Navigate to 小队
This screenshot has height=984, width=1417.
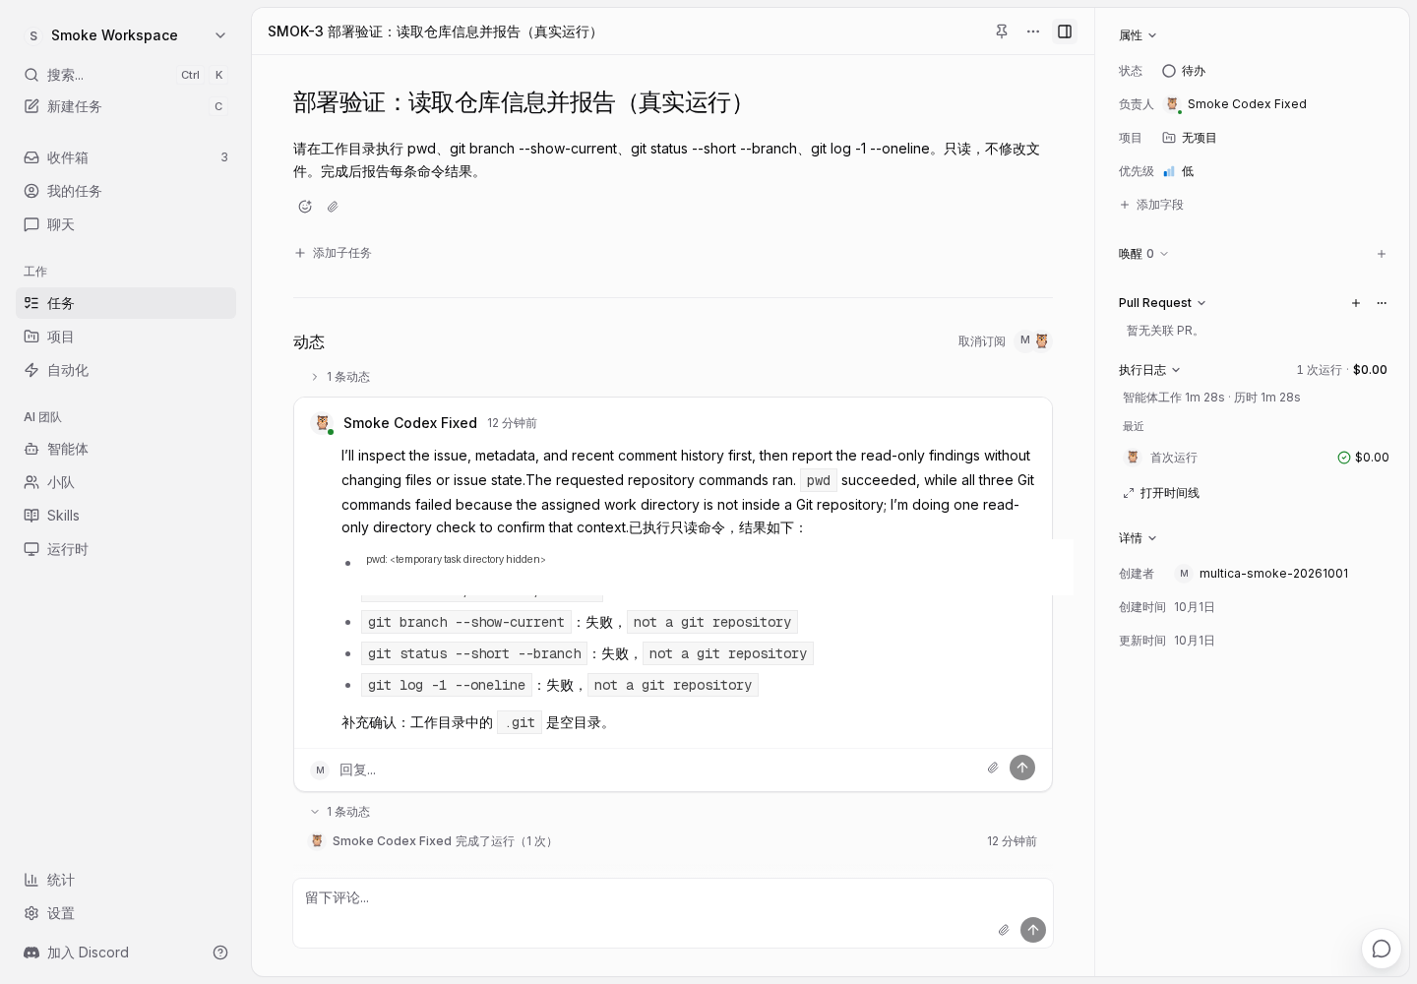click(x=126, y=482)
